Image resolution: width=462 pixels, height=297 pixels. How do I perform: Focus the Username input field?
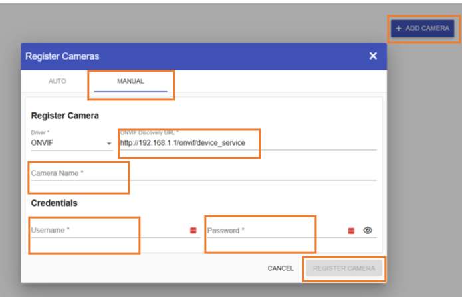106,231
